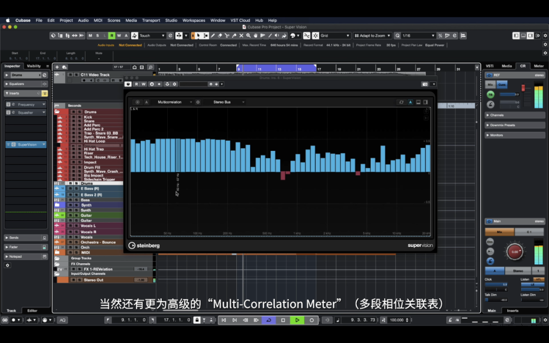Switch to the Editor tab

pyautogui.click(x=32, y=311)
